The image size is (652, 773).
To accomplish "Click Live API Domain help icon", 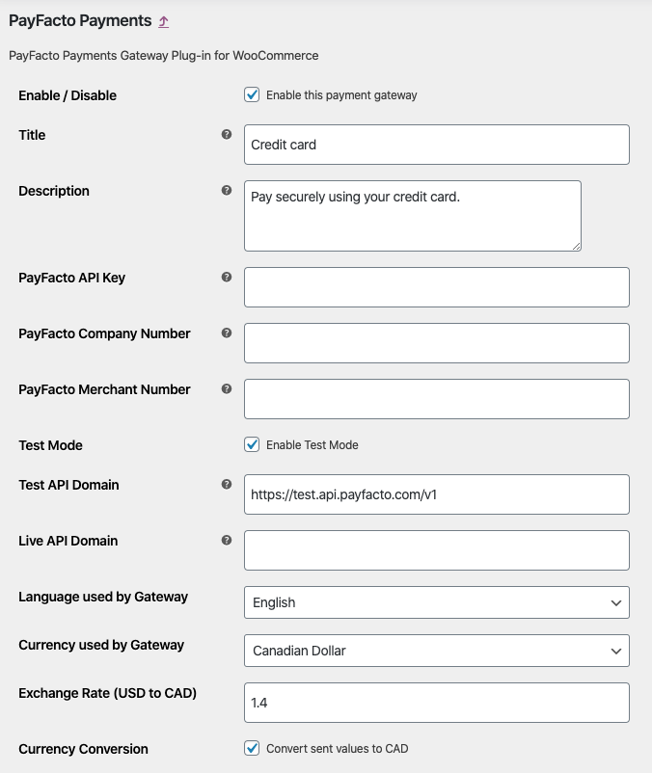I will 227,541.
